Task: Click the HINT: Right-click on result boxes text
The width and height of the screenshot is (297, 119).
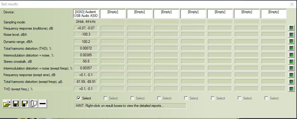Action: coord(120,106)
